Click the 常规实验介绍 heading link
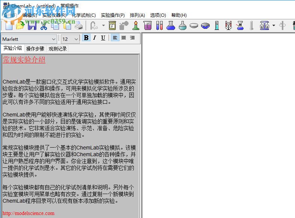Viewport: 295px width, 218px height. pyautogui.click(x=24, y=60)
